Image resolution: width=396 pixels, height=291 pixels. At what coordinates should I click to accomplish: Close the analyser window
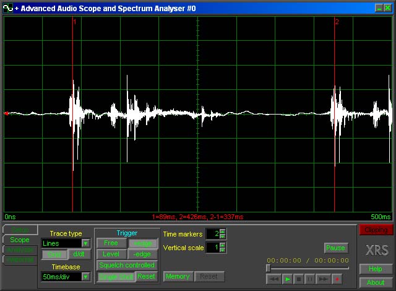[388, 8]
